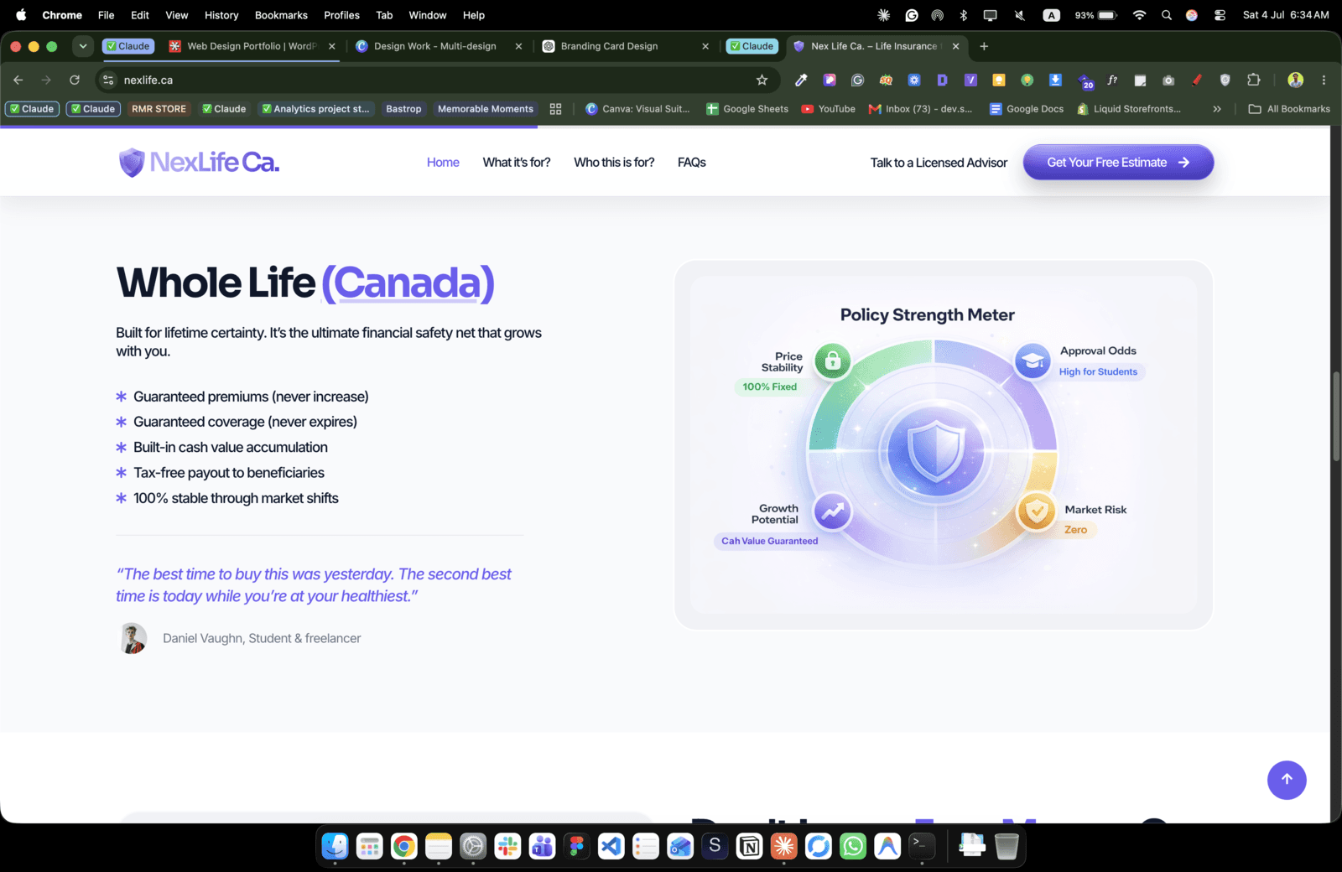Open Figma from the Dock
This screenshot has width=1342, height=872.
(x=576, y=846)
